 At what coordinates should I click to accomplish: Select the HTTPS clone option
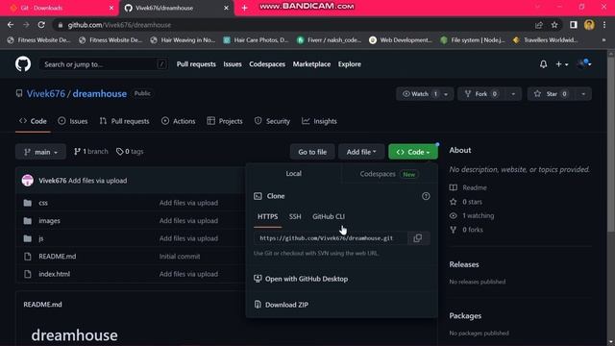[267, 216]
